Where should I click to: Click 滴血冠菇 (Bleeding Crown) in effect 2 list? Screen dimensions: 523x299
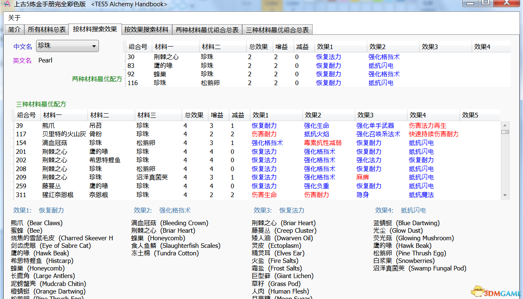[x=170, y=223]
